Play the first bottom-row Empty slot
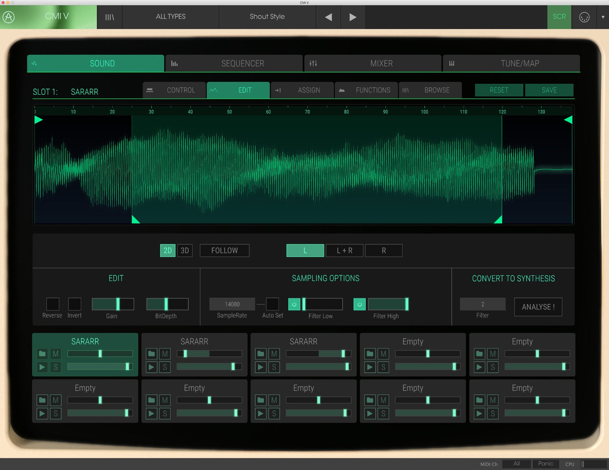609x470 pixels. pyautogui.click(x=42, y=414)
